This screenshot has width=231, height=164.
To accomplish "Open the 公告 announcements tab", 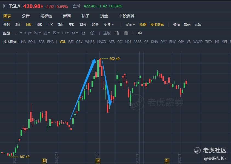I will 26,16.
